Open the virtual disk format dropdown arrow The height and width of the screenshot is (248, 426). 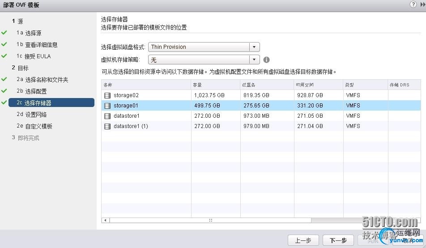tap(254, 47)
